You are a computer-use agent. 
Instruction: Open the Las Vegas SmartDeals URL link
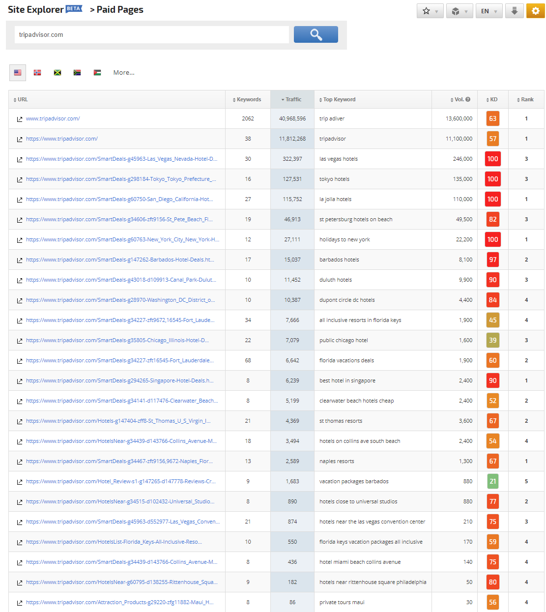pyautogui.click(x=121, y=159)
